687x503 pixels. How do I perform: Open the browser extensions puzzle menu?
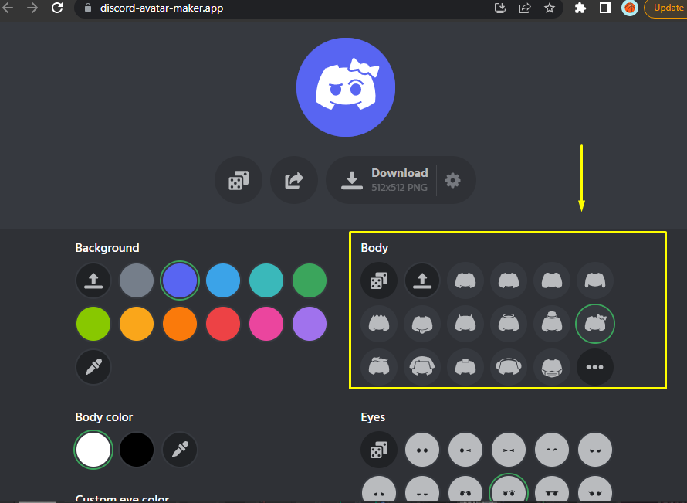[580, 8]
